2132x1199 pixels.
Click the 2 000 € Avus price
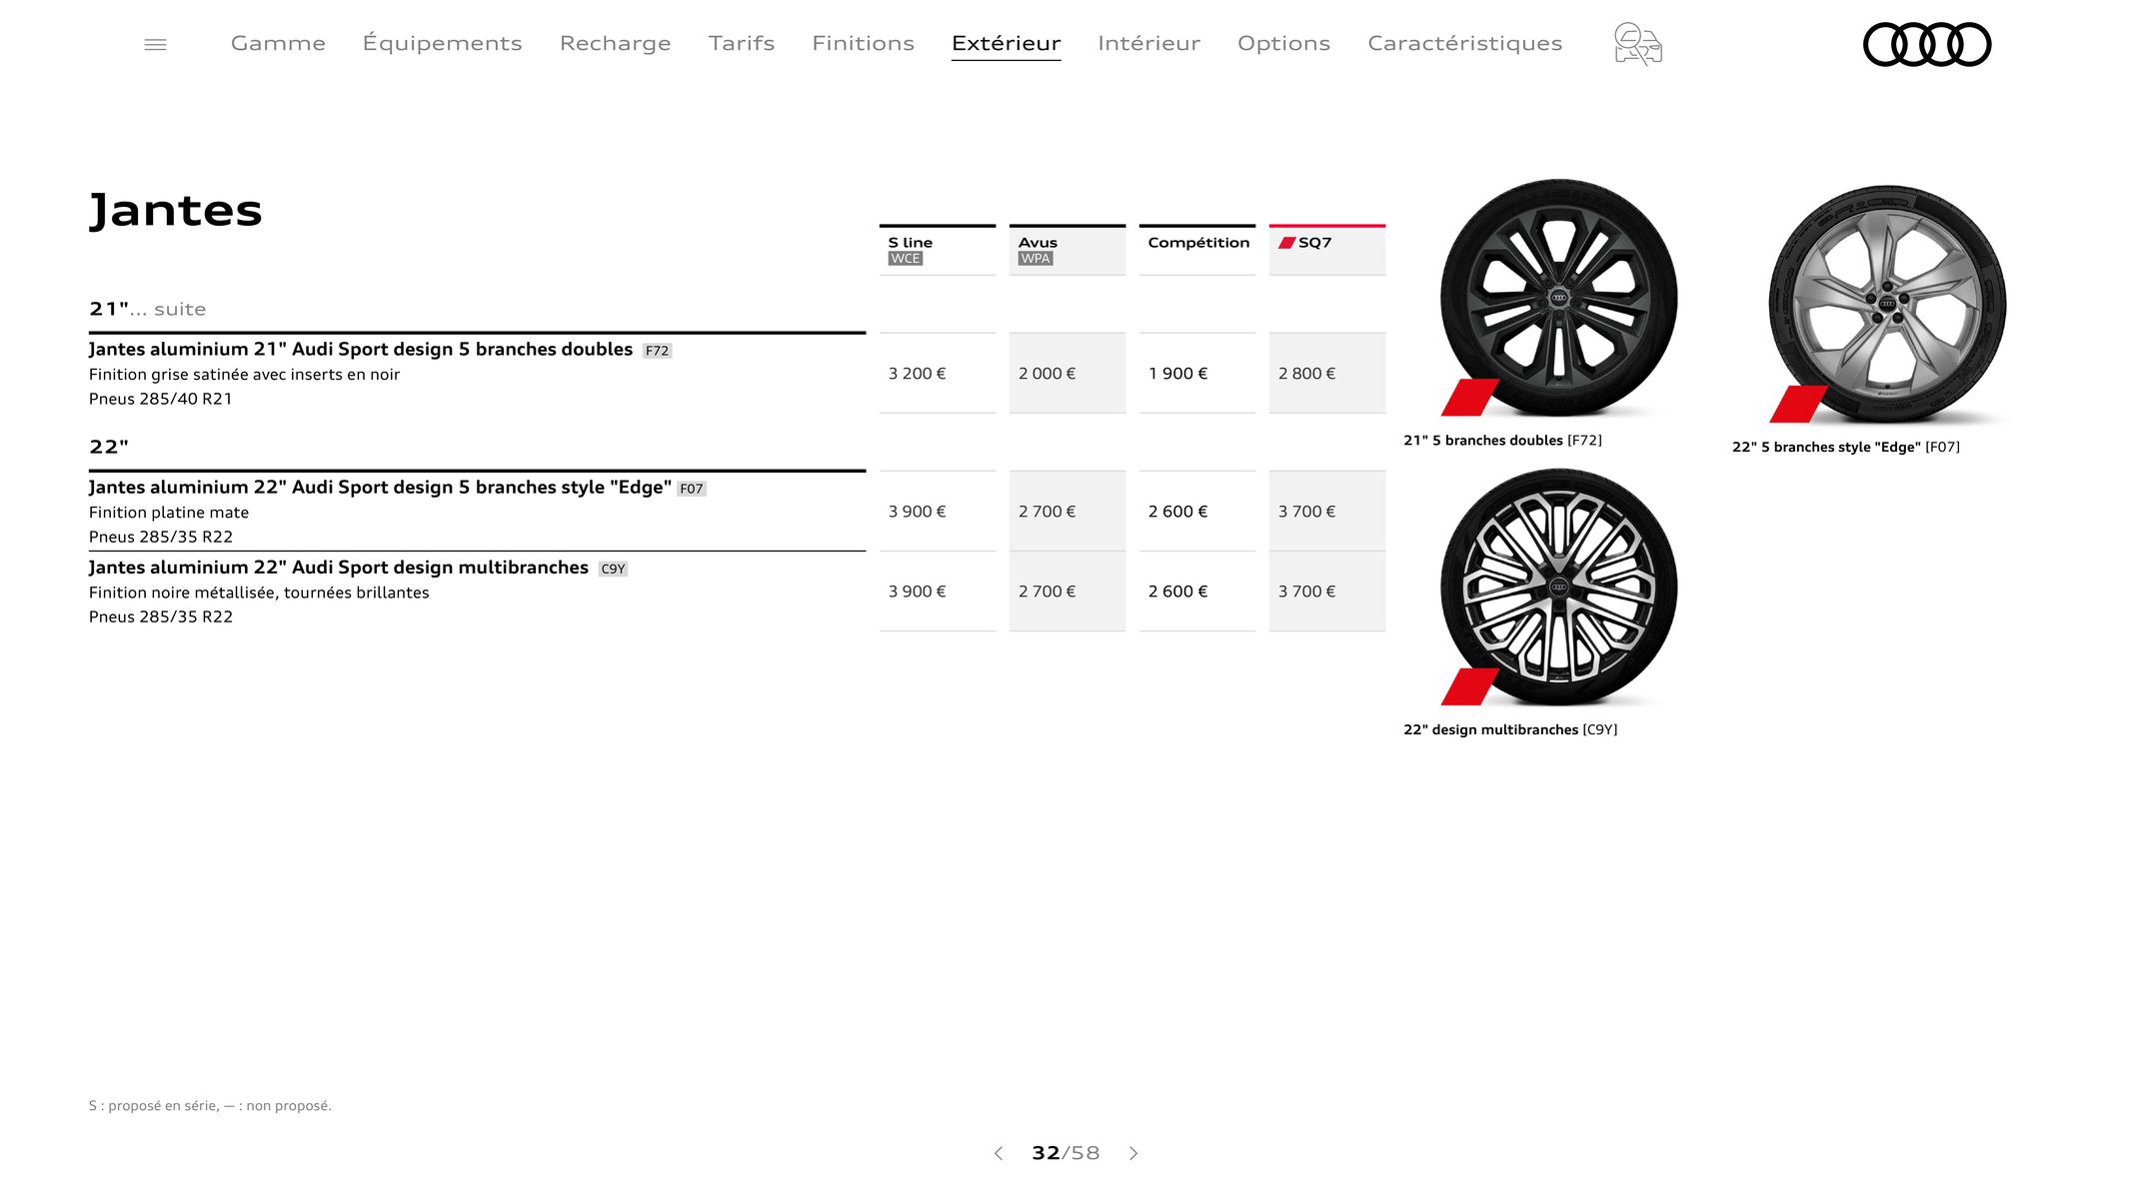click(1047, 374)
